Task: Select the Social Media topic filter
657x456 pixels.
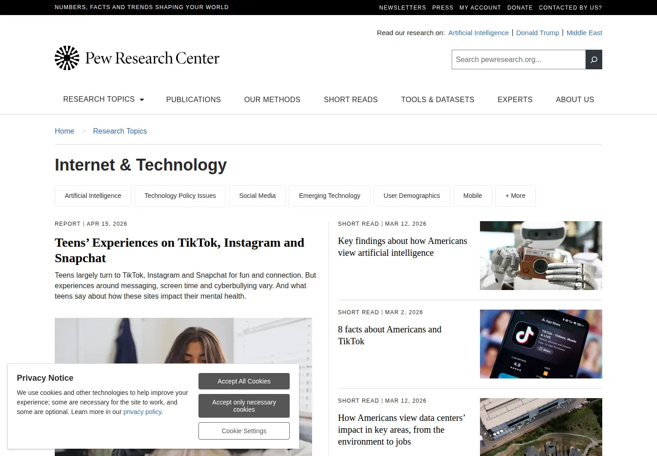Action: point(257,196)
